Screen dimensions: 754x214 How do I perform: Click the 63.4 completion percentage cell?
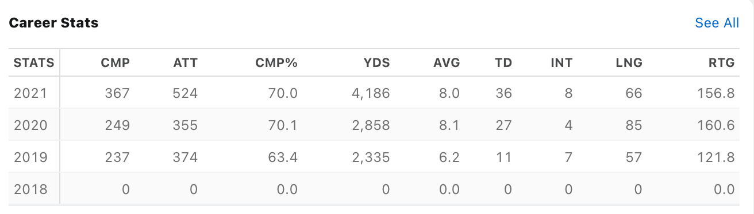click(x=283, y=157)
